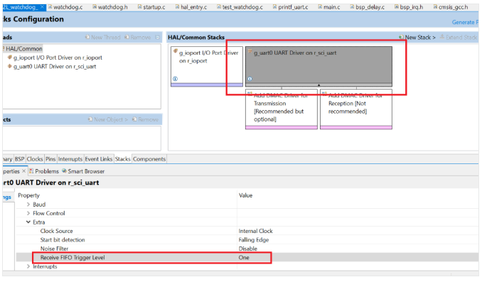
Task: Close the Properties view tab
Action: tap(23, 170)
